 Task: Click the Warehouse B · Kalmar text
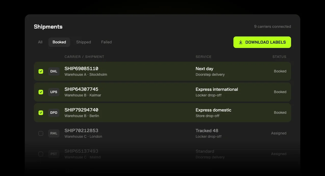pos(83,95)
